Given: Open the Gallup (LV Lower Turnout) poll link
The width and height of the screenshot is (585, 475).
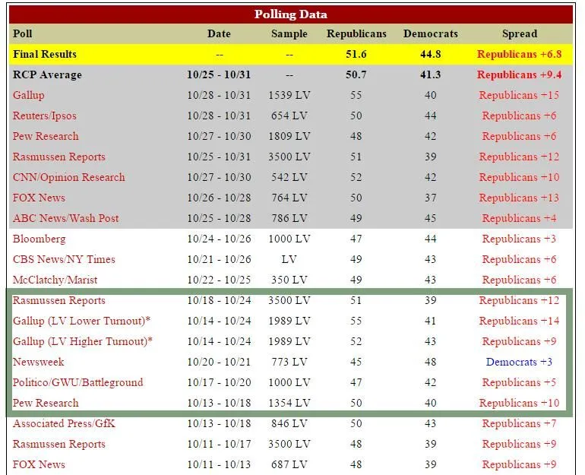Looking at the screenshot, I should (81, 321).
